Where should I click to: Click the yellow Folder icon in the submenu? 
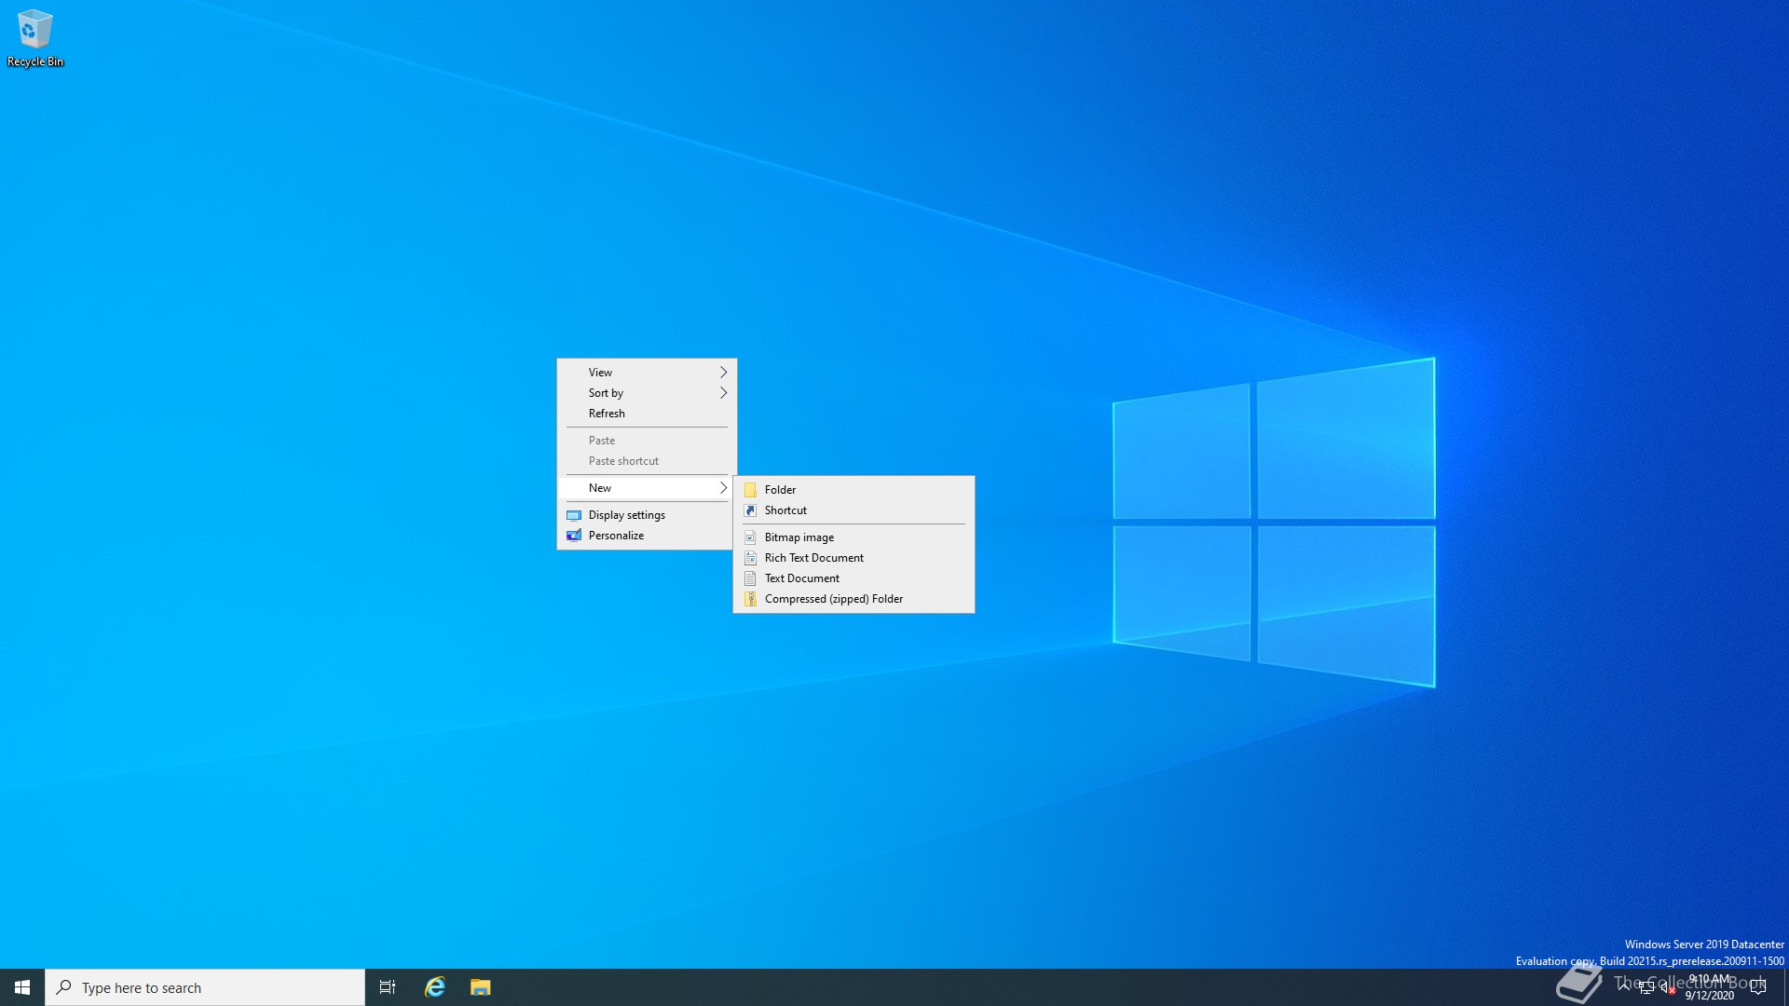pos(750,490)
